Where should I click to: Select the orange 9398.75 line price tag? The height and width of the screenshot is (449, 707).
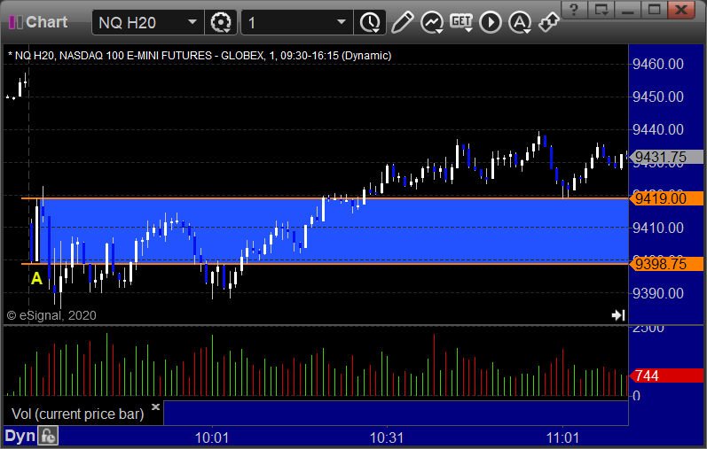[665, 263]
